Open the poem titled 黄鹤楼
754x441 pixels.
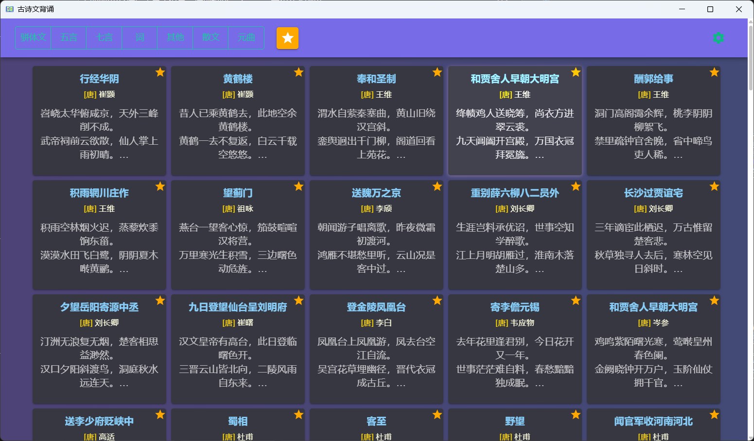238,79
